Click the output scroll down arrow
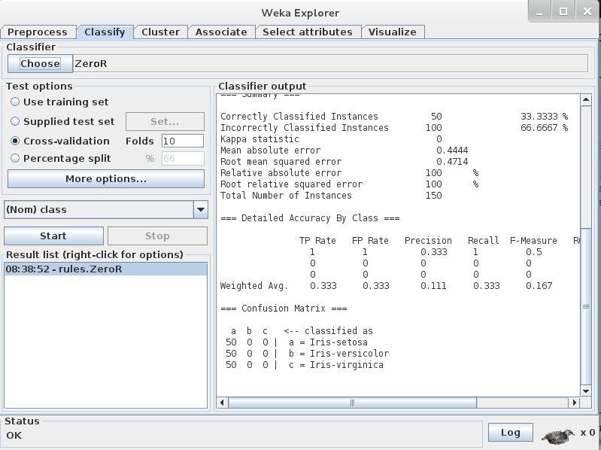The height and width of the screenshot is (450, 601). (x=586, y=391)
